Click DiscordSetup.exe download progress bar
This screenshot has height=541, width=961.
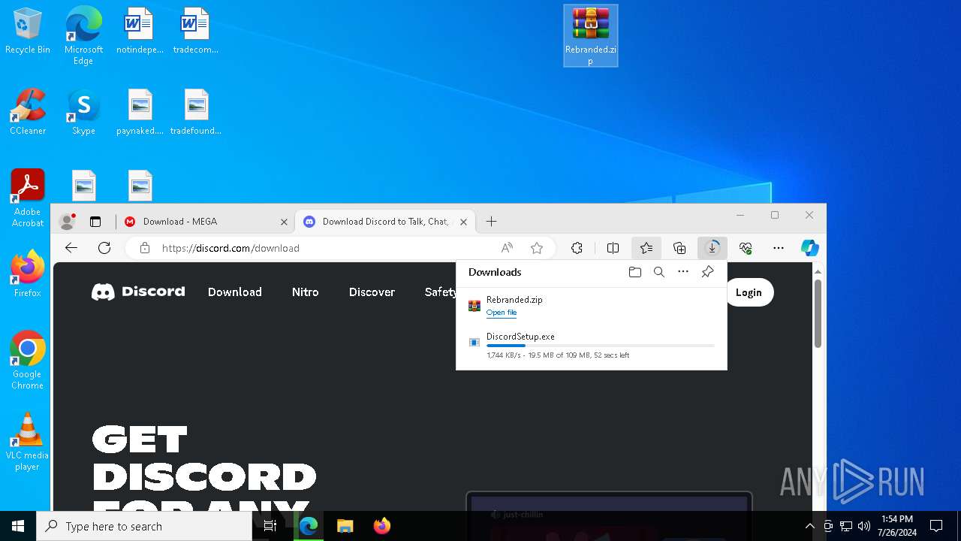pyautogui.click(x=601, y=346)
